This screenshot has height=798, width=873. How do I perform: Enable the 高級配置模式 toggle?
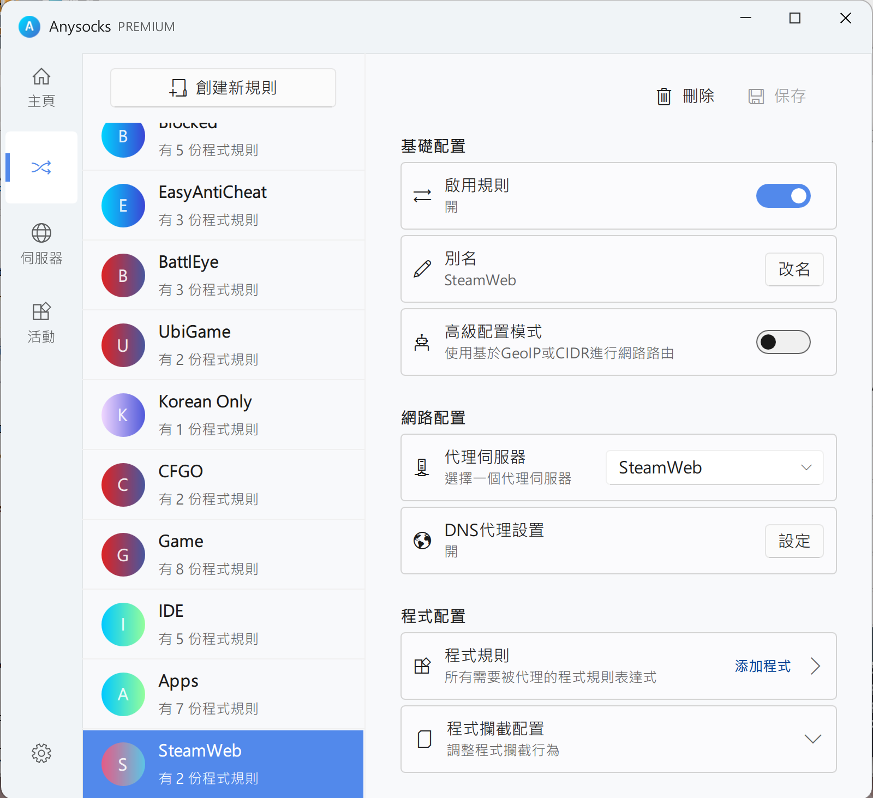(x=783, y=342)
